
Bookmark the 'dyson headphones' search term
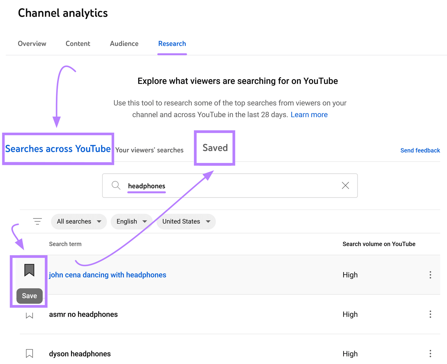(x=29, y=353)
